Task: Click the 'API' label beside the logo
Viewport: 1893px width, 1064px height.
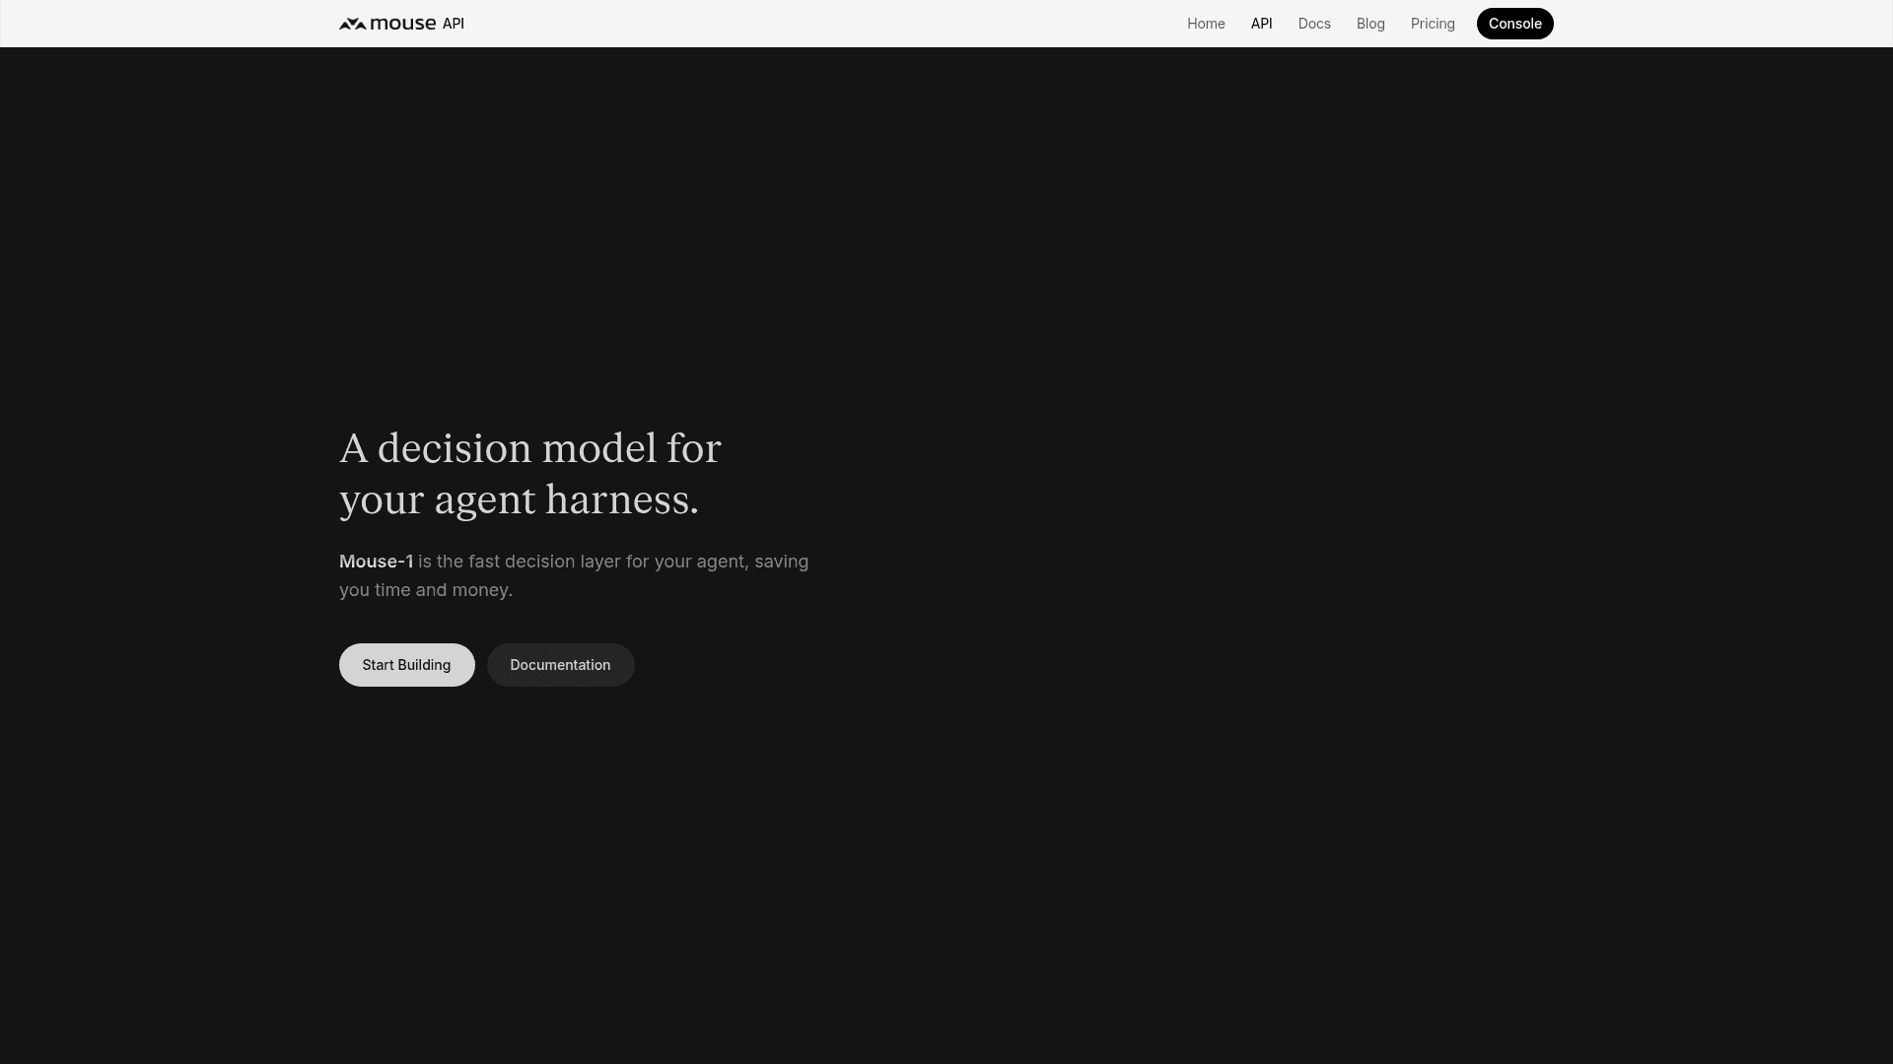Action: [x=453, y=24]
